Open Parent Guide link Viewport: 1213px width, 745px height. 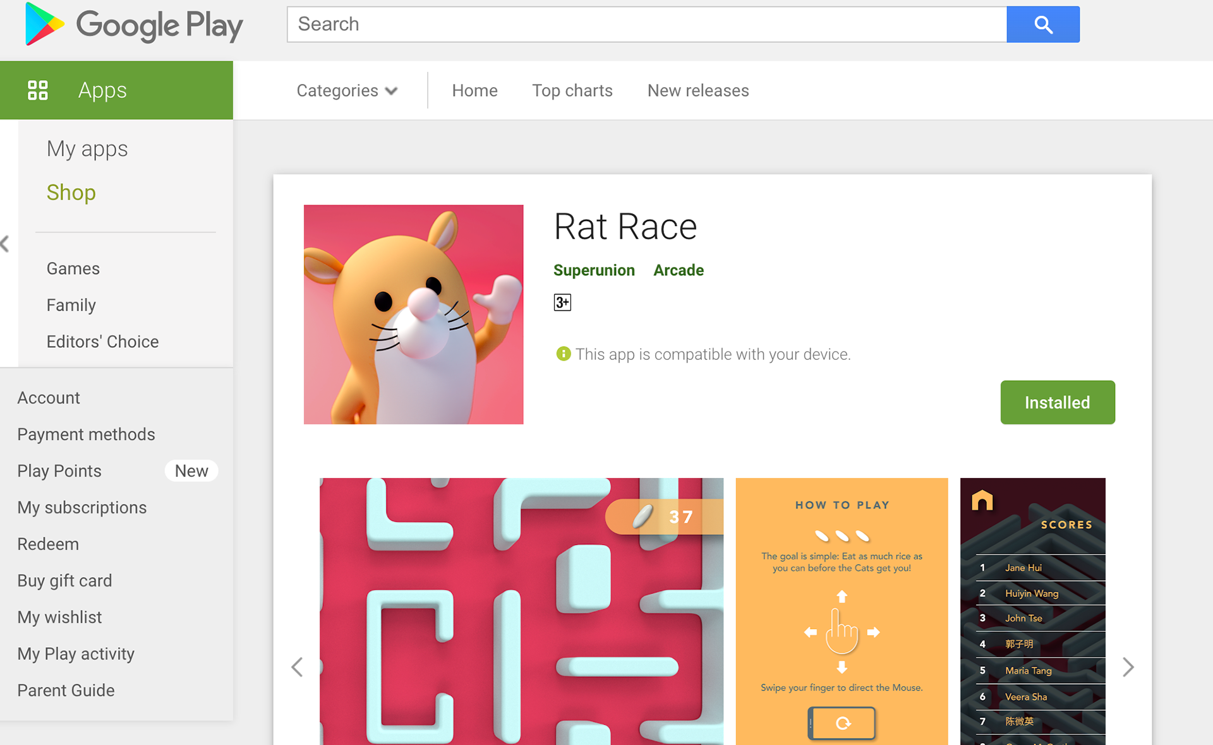click(66, 690)
